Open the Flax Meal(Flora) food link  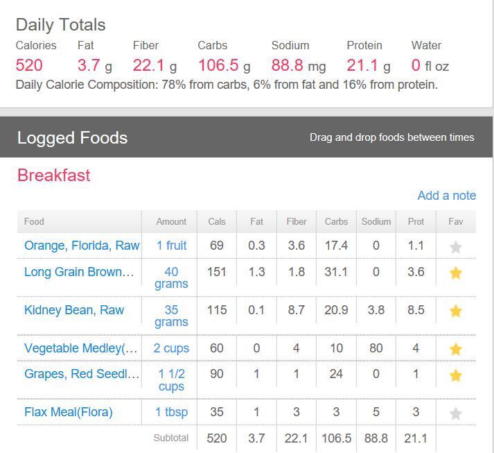pyautogui.click(x=68, y=413)
